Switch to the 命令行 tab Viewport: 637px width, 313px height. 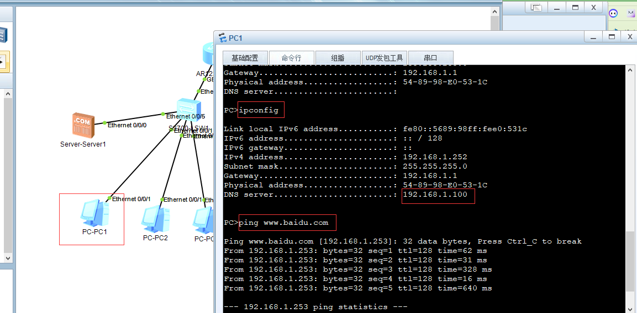click(x=291, y=58)
